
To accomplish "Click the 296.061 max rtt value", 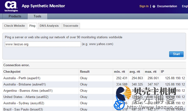I will tap(153, 78).
